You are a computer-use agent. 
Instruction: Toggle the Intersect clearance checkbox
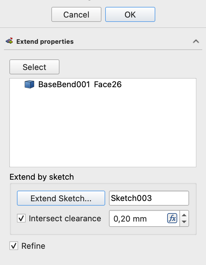tap(21, 218)
